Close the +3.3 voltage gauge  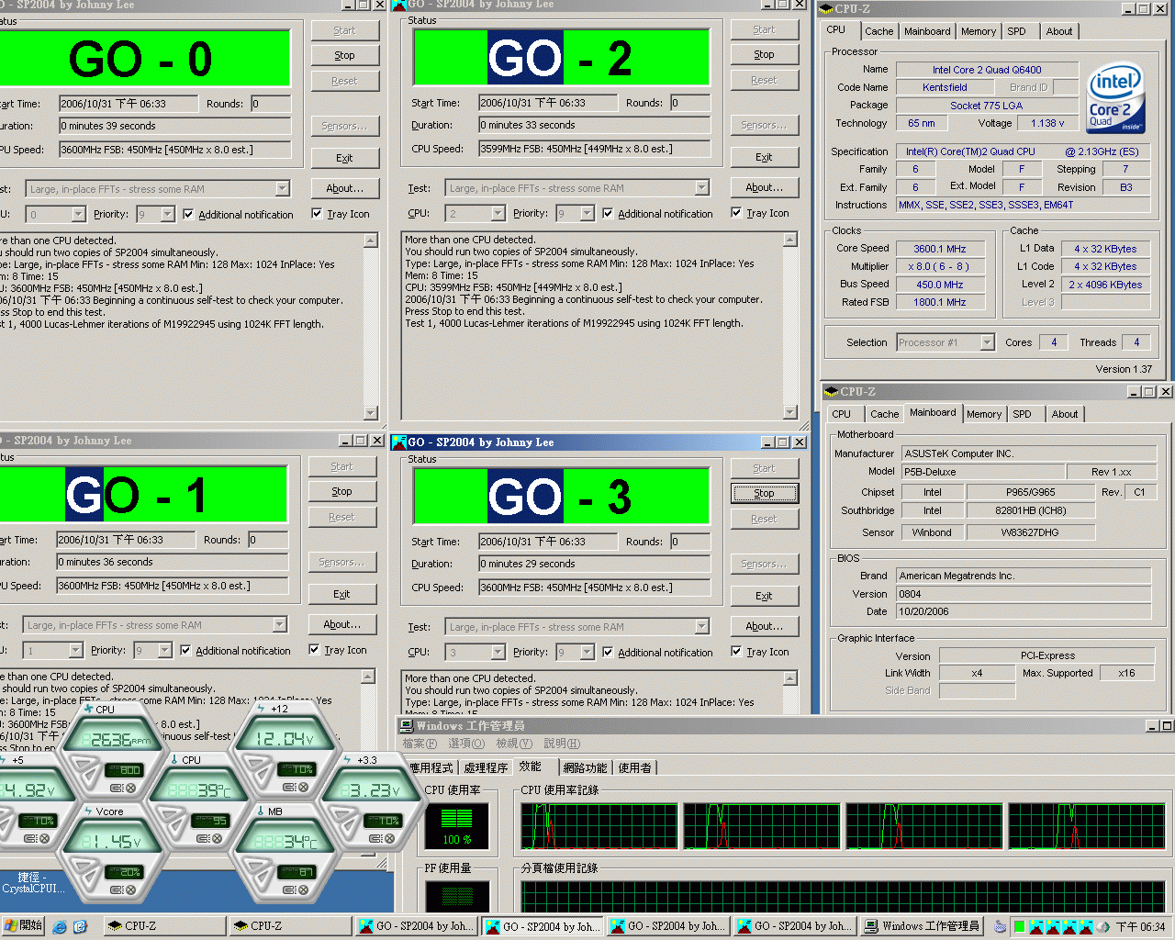tap(389, 839)
